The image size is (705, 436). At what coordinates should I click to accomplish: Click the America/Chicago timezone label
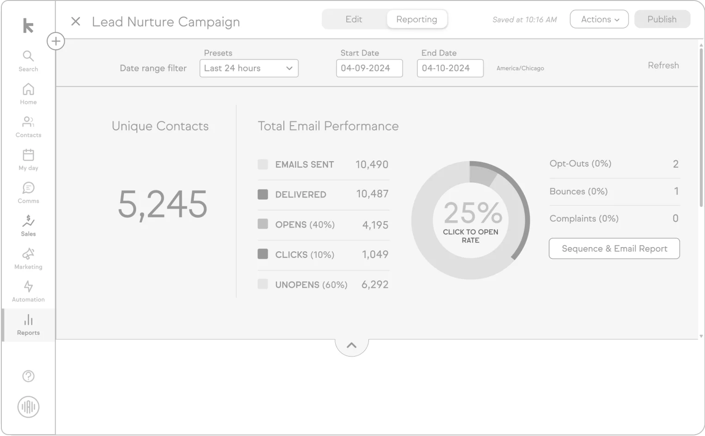[520, 68]
